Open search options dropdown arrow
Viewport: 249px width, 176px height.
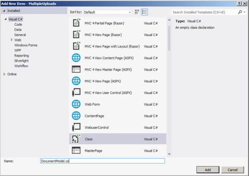(244, 12)
